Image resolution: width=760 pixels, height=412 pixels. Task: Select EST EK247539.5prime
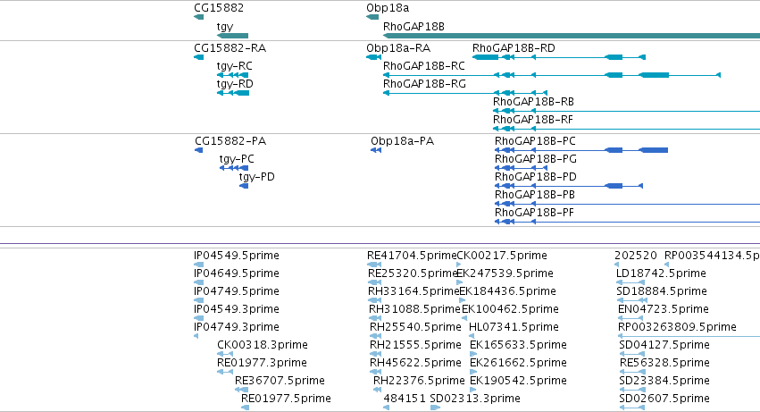click(x=505, y=273)
